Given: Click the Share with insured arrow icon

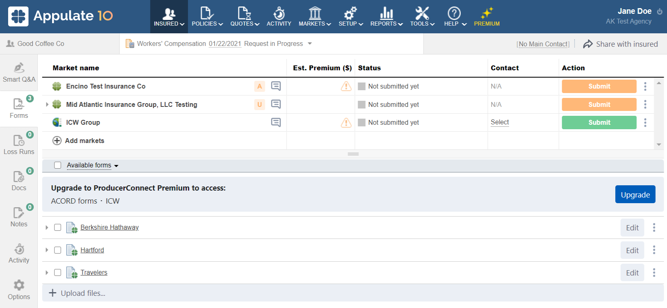Looking at the screenshot, I should [x=588, y=44].
